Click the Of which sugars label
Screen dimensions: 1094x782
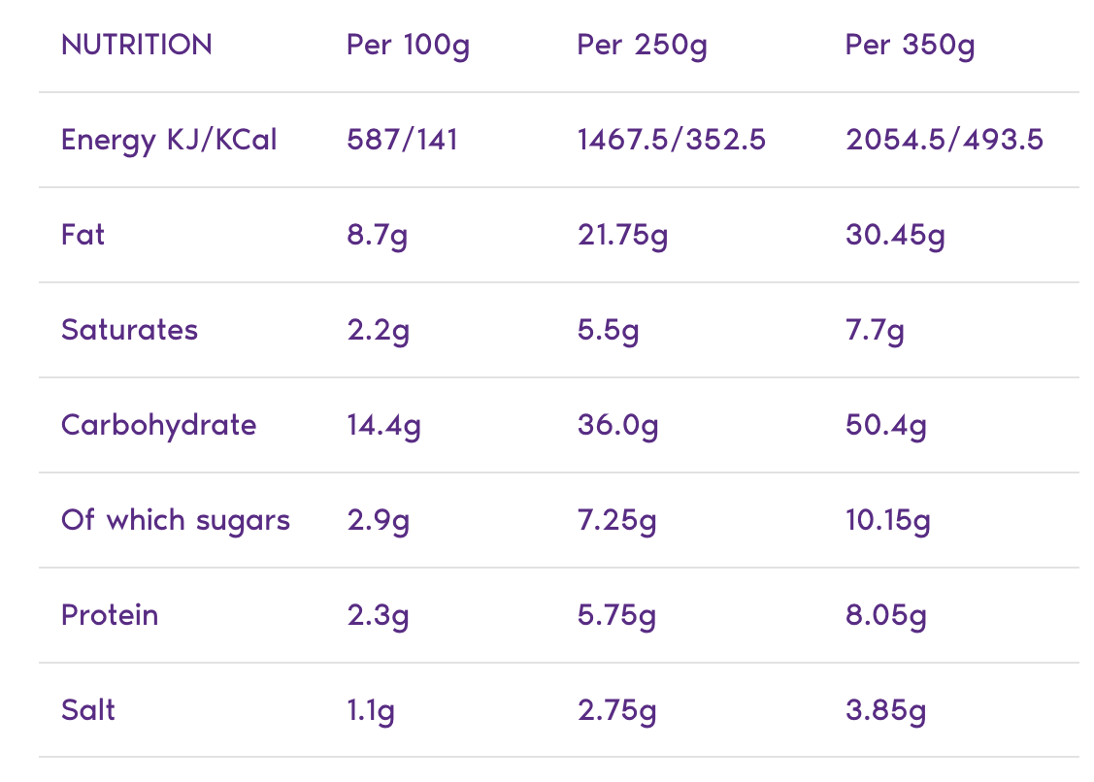[x=176, y=520]
